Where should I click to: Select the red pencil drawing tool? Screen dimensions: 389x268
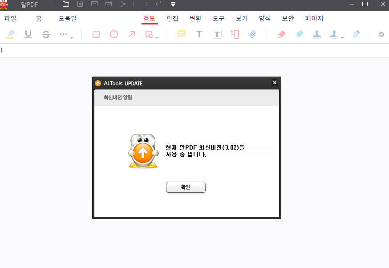point(282,34)
